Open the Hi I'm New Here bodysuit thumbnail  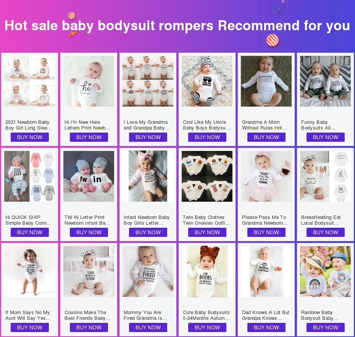[x=89, y=81]
